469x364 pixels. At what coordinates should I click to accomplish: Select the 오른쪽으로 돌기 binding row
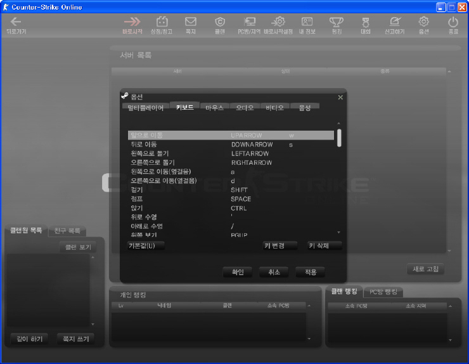231,162
